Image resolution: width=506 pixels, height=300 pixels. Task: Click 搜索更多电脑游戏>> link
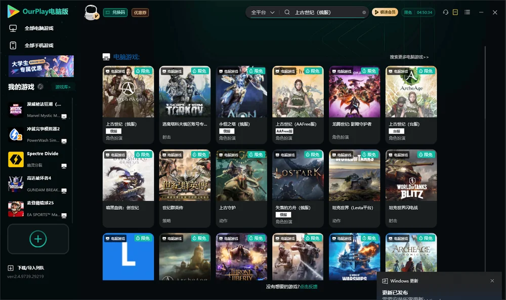pyautogui.click(x=409, y=57)
